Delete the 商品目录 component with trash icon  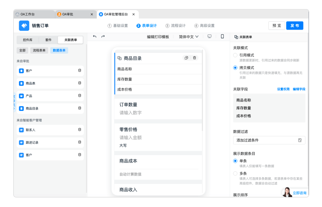[195, 58]
